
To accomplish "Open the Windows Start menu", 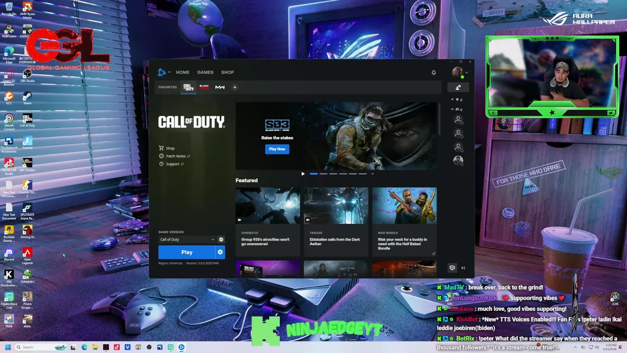I will coord(8,347).
